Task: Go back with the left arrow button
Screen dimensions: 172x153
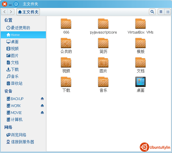Action: [x=4, y=12]
